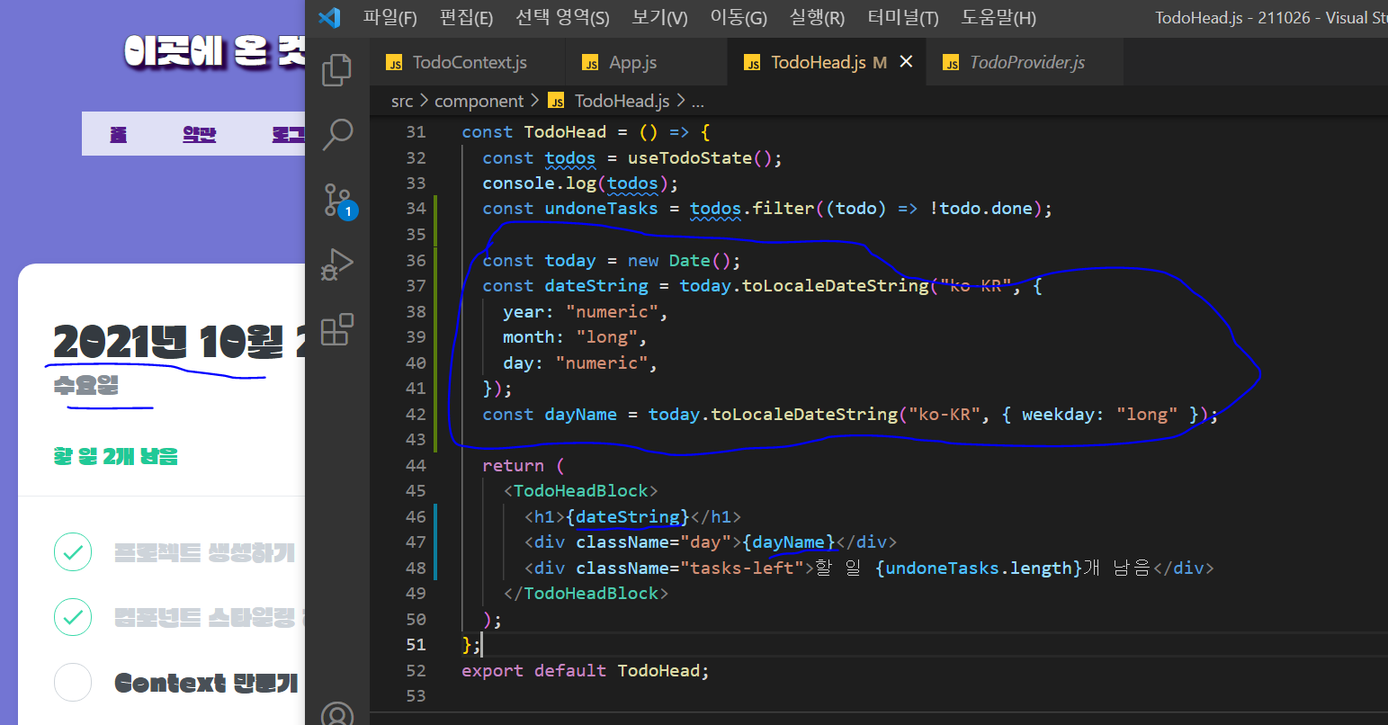
Task: Click the VS Code logo icon
Action: (329, 17)
